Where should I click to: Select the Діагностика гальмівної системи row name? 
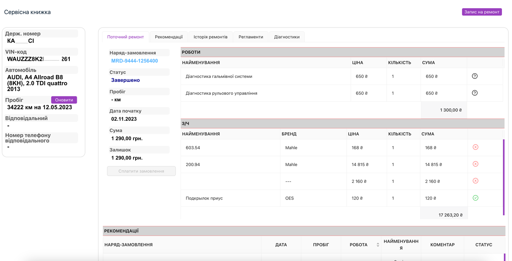coord(219,76)
